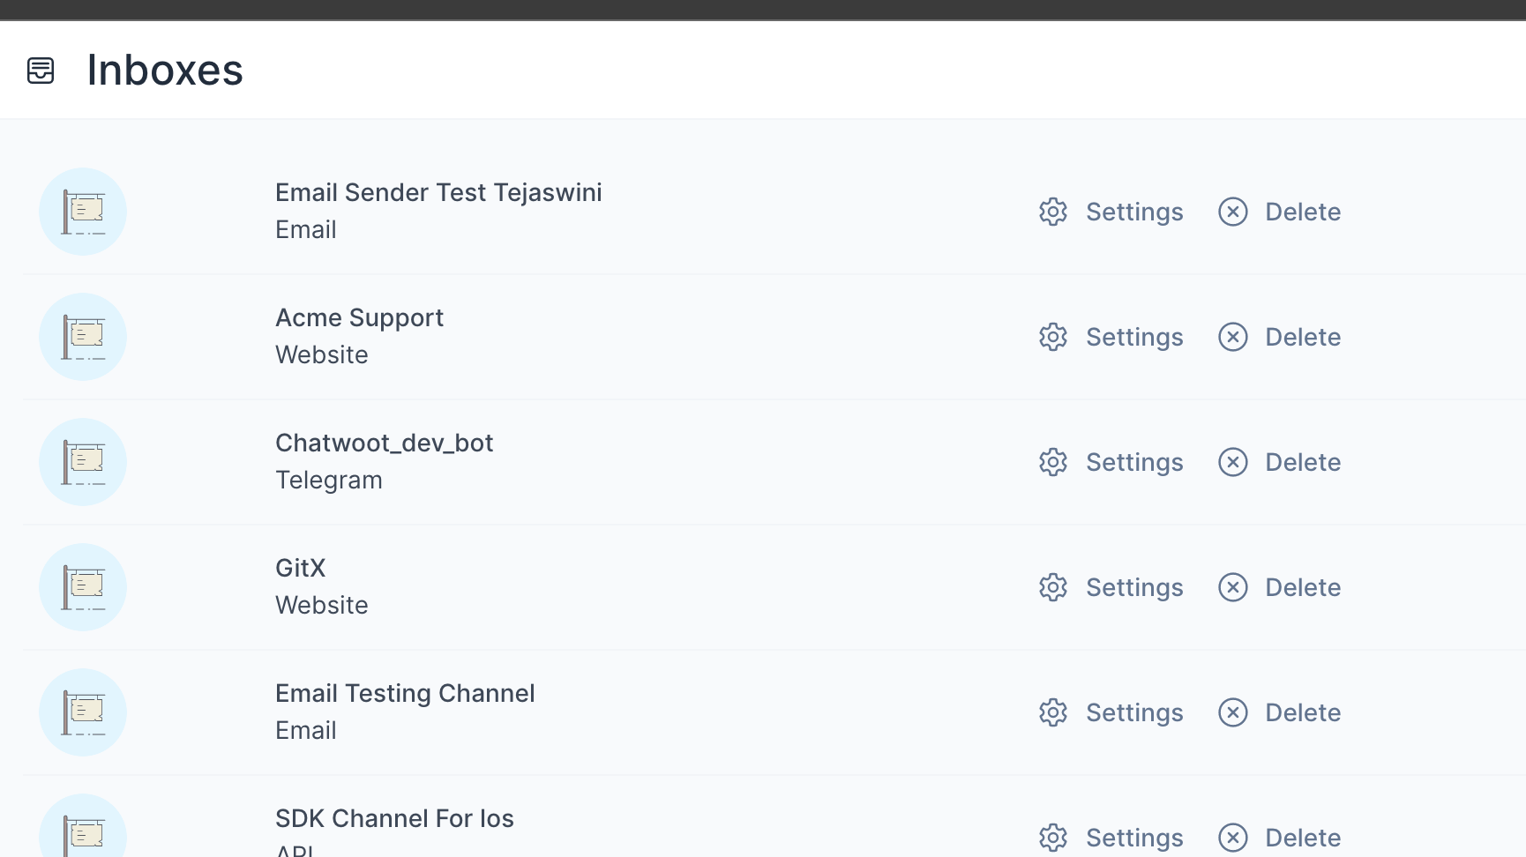Click the GitX inbox row
The height and width of the screenshot is (857, 1526).
coord(301,568)
